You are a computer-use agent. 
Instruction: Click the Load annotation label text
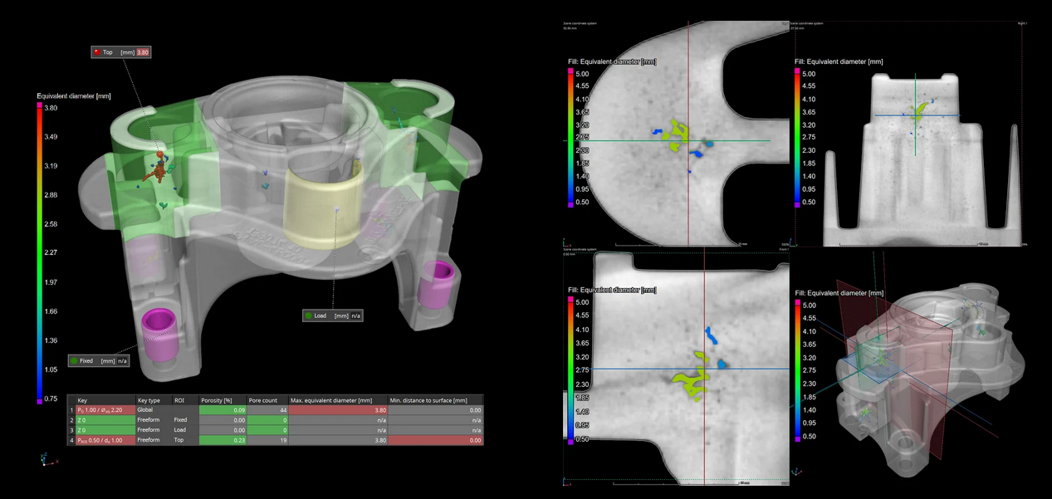[x=320, y=316]
